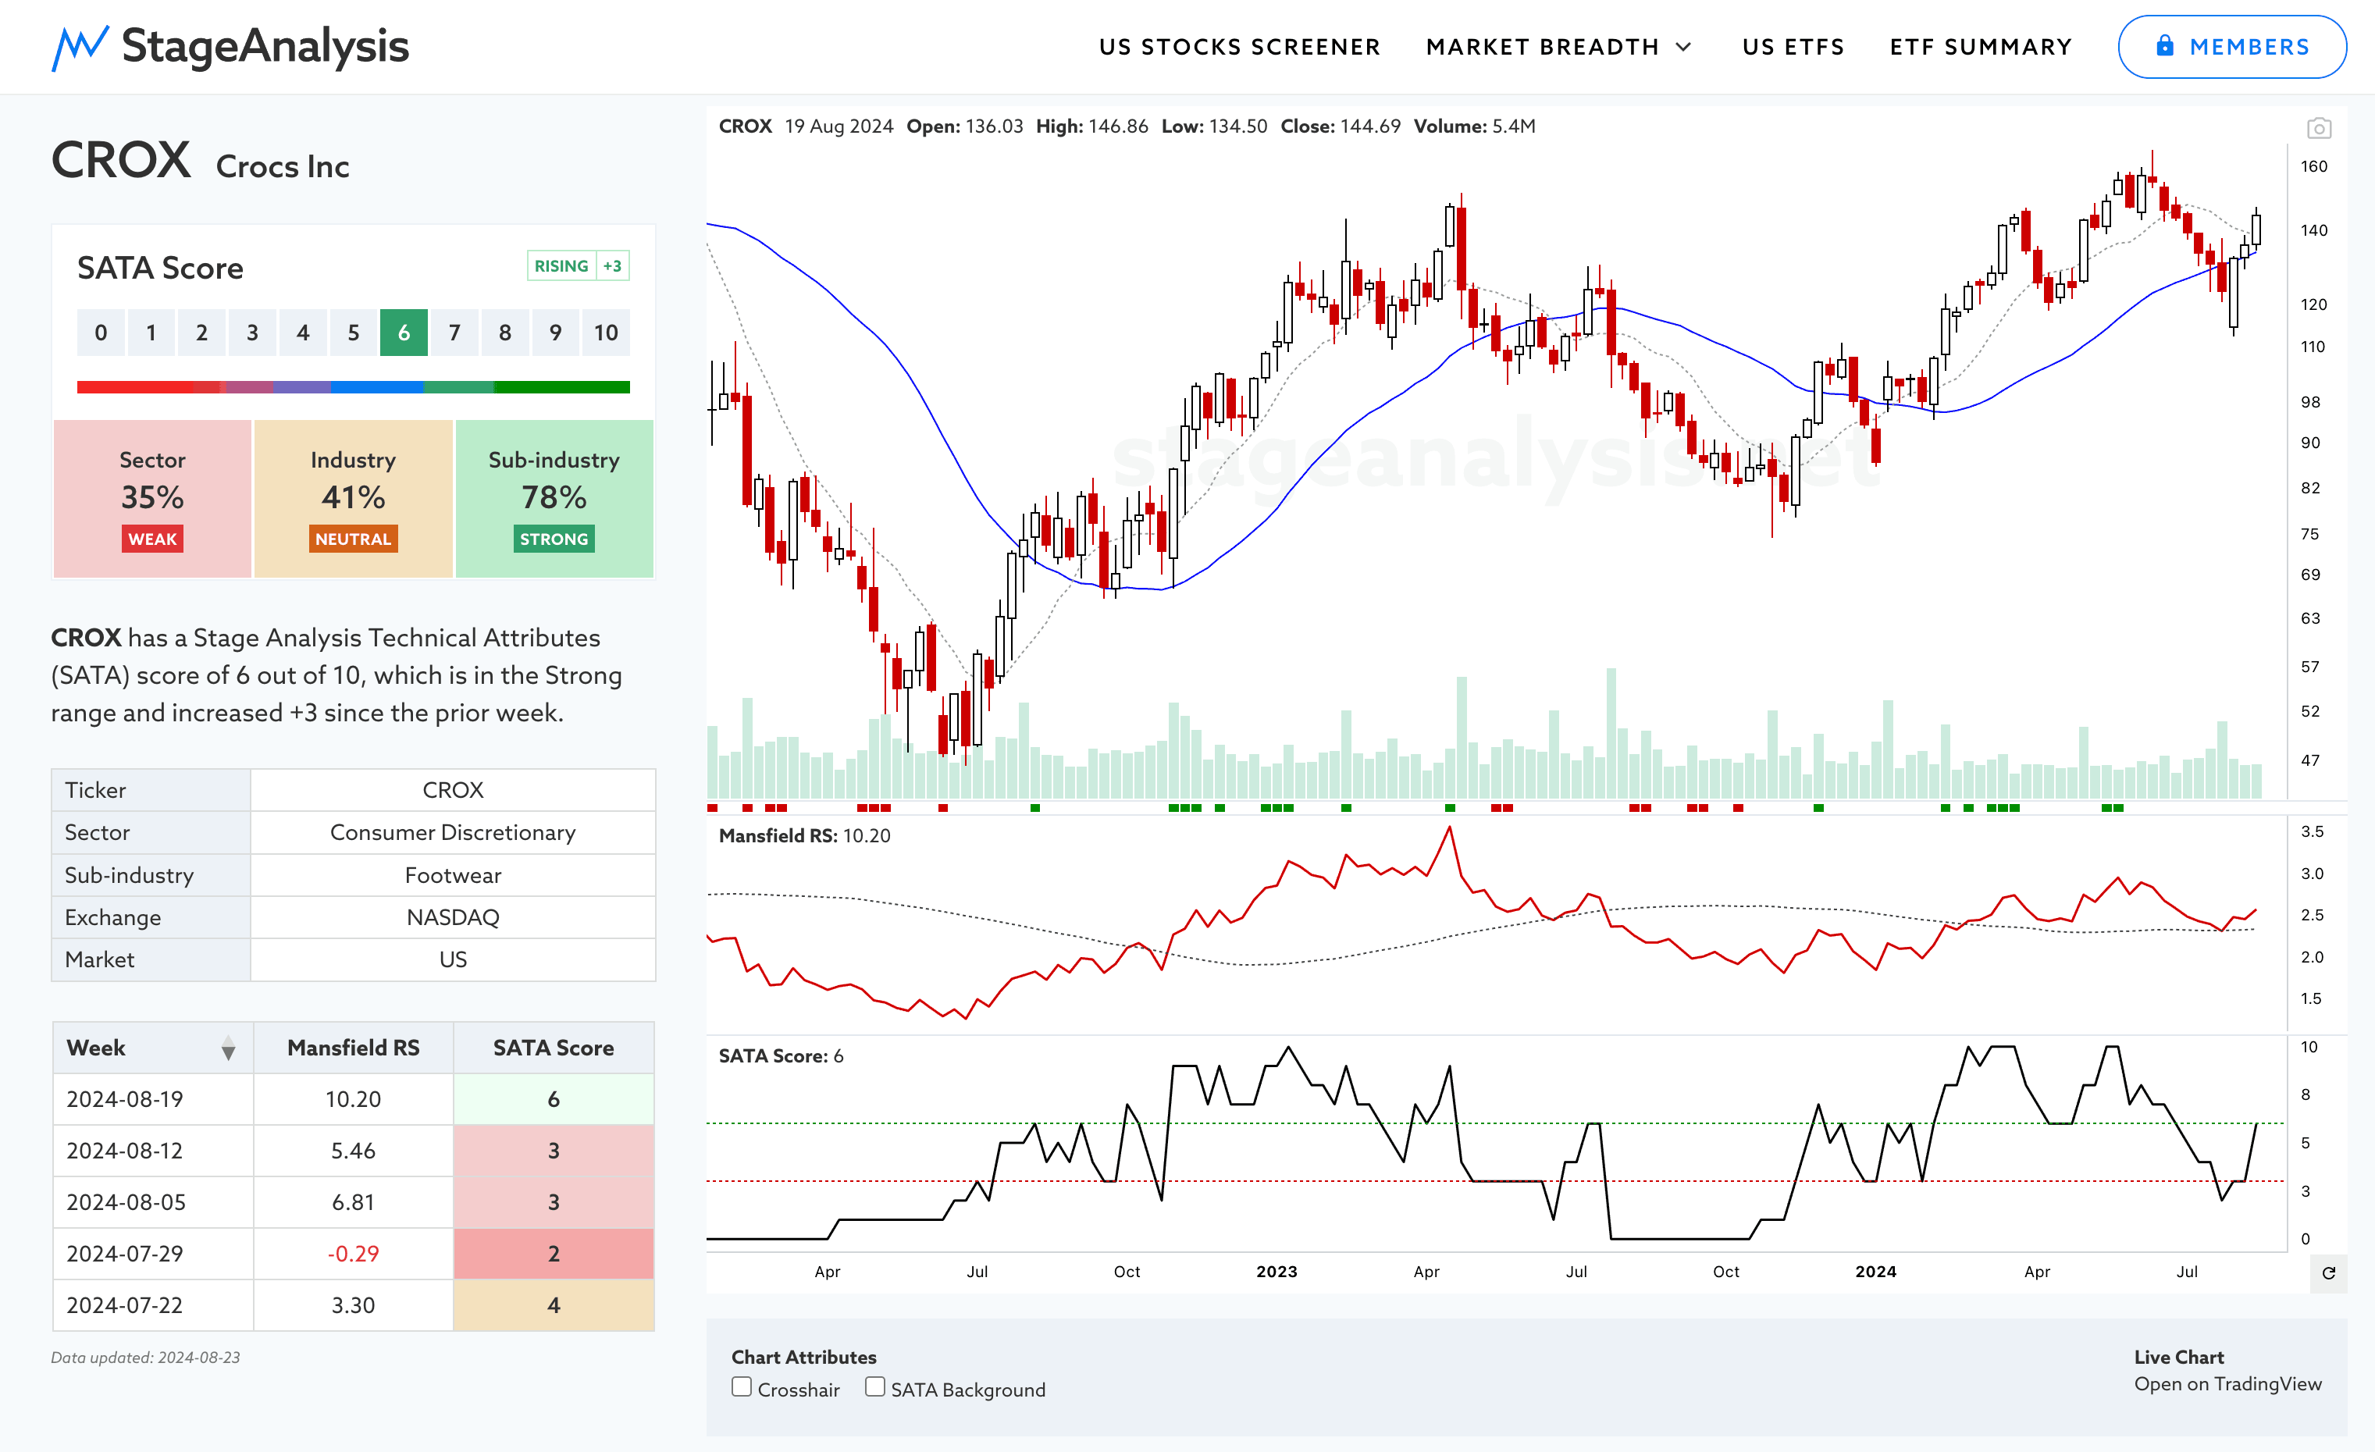Click the Members button

(x=2231, y=47)
